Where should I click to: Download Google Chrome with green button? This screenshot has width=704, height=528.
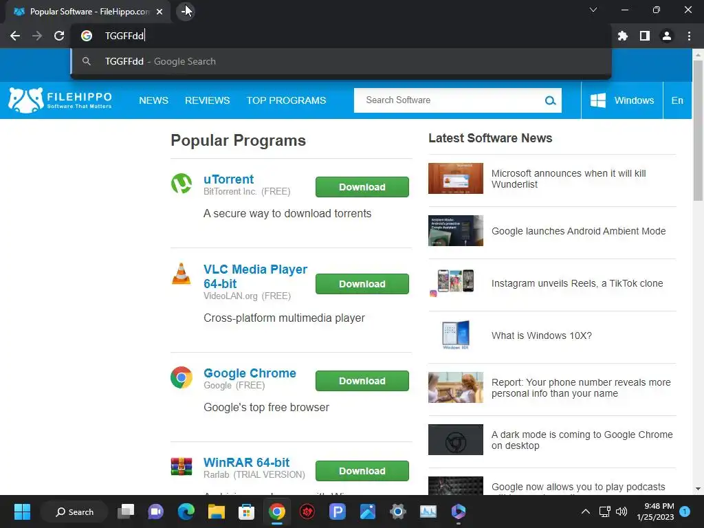click(362, 381)
